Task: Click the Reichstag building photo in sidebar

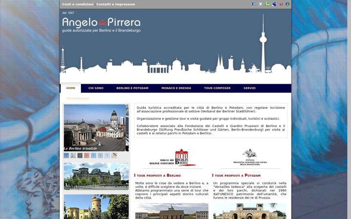Action: pyautogui.click(x=96, y=176)
